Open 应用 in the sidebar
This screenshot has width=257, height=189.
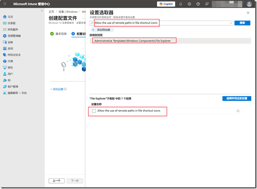point(8,49)
